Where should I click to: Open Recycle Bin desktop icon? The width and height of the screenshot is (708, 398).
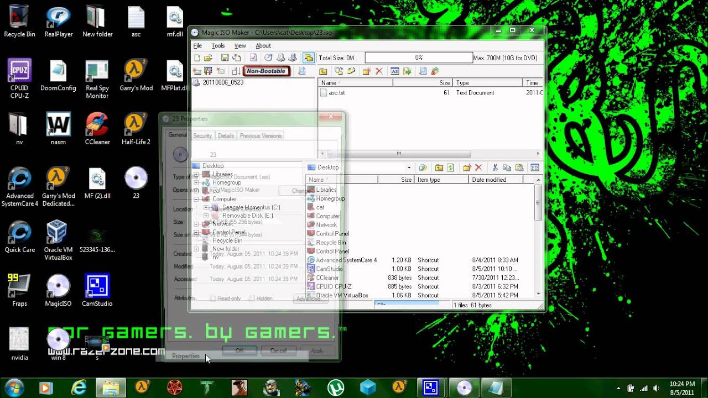point(19,22)
